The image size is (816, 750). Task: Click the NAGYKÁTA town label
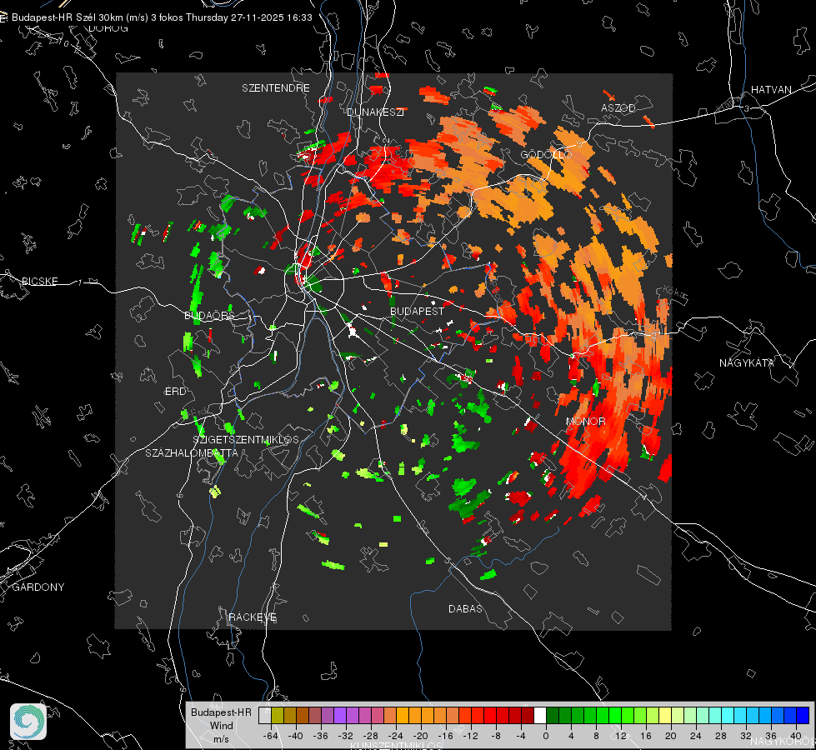[x=747, y=362]
